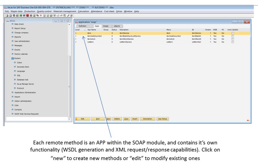The image size is (258, 168).
Task: Click the New button at bottom
Action: (x=108, y=119)
